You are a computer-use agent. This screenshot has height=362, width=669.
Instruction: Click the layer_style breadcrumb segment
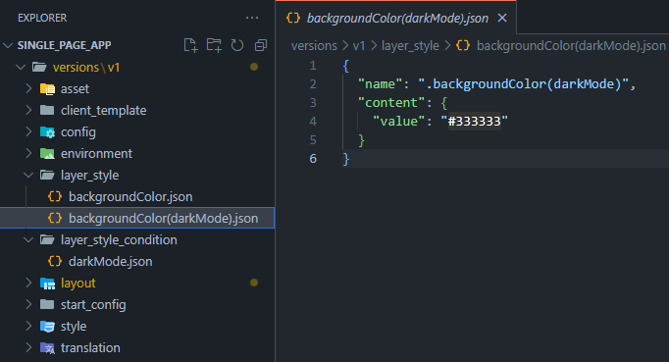coord(410,46)
